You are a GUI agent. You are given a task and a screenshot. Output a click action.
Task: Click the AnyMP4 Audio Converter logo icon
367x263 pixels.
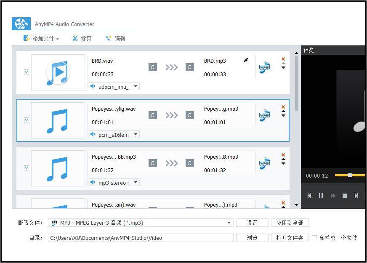coord(21,24)
